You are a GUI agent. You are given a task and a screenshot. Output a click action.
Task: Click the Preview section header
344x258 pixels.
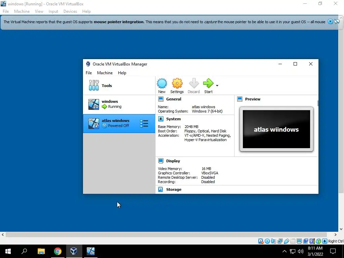253,99
